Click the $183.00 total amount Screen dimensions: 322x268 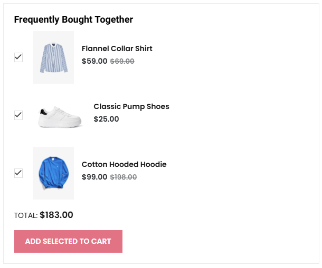(56, 215)
